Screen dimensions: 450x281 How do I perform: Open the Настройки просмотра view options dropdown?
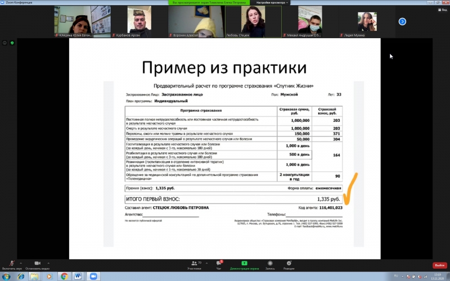click(272, 2)
